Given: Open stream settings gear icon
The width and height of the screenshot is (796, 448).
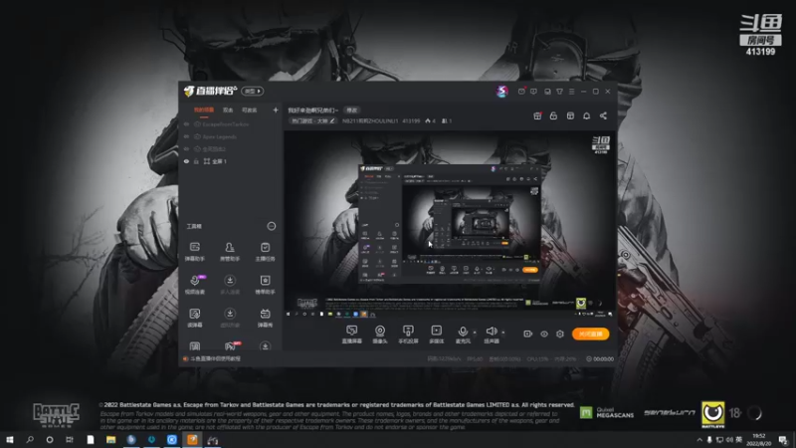Looking at the screenshot, I should click(x=560, y=334).
